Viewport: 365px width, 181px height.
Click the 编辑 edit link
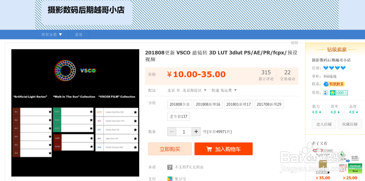coord(295,43)
